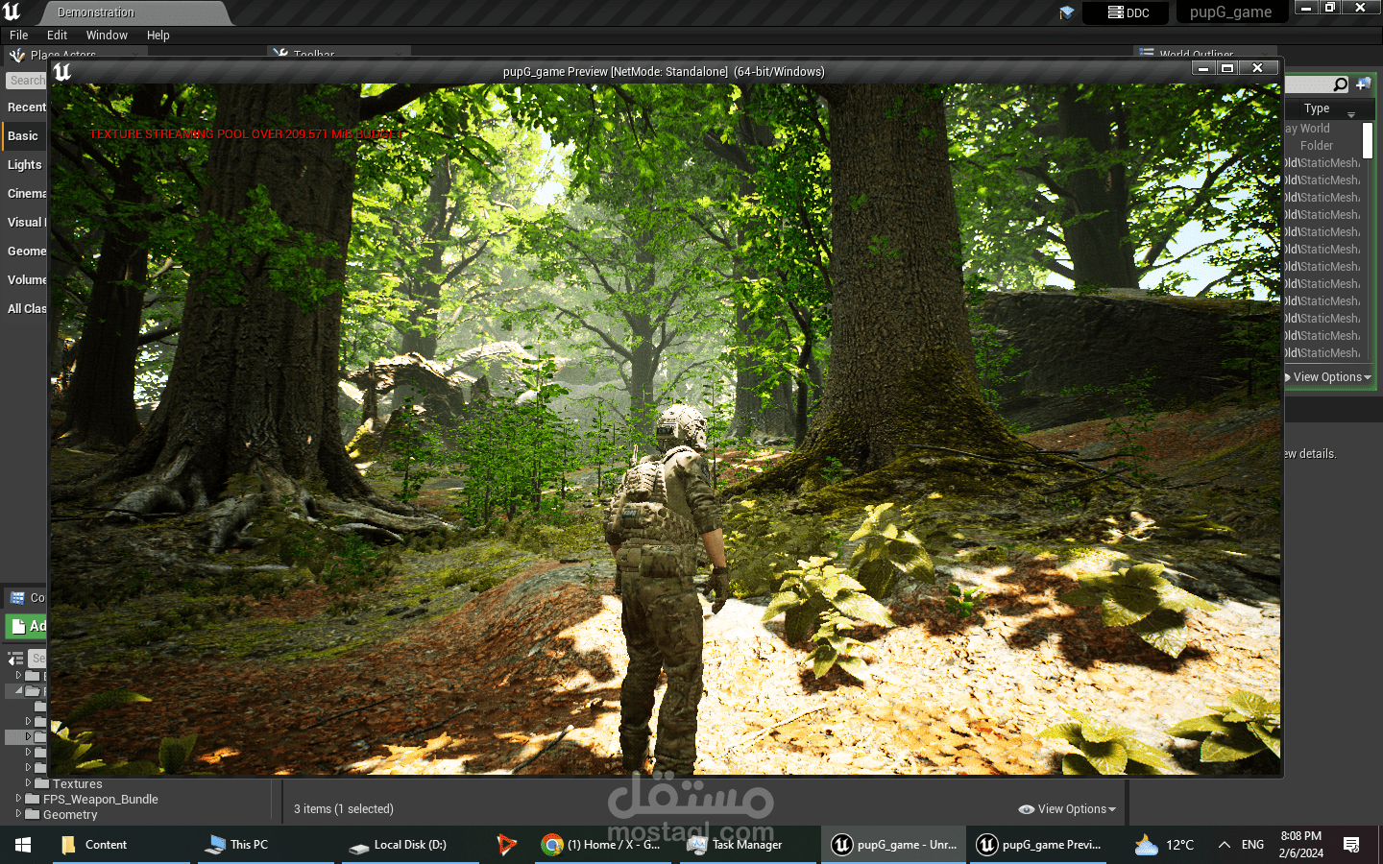Image resolution: width=1383 pixels, height=864 pixels.
Task: Expand the FPS_Weapon_Bundle folder
Action: (18, 799)
